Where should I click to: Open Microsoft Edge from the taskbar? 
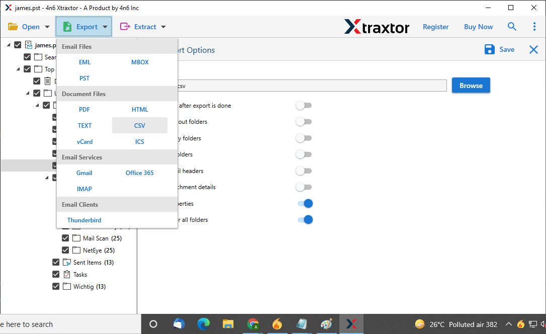[204, 324]
